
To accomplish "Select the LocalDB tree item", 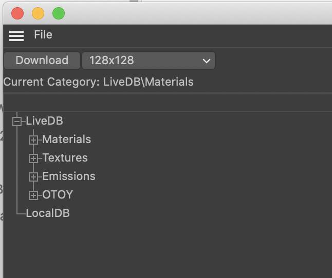I will [x=47, y=213].
